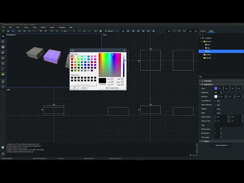Screen dimensions: 244x183
Task: Switch to the Project tab
Action: click(202, 31)
